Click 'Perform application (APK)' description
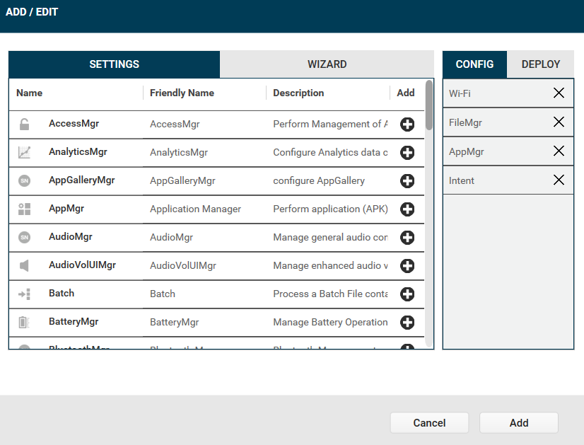 click(330, 209)
